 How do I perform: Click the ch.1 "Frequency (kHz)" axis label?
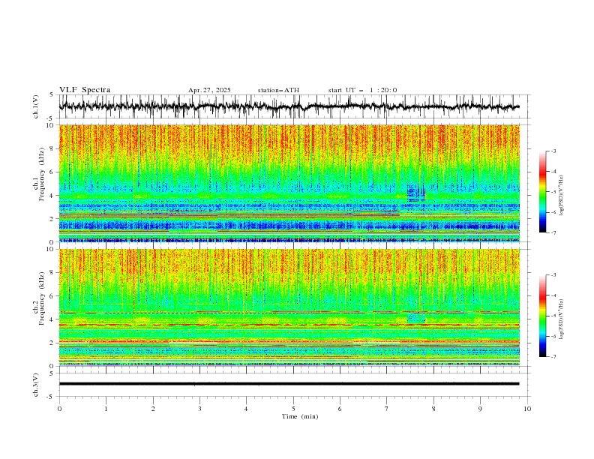pyautogui.click(x=42, y=175)
